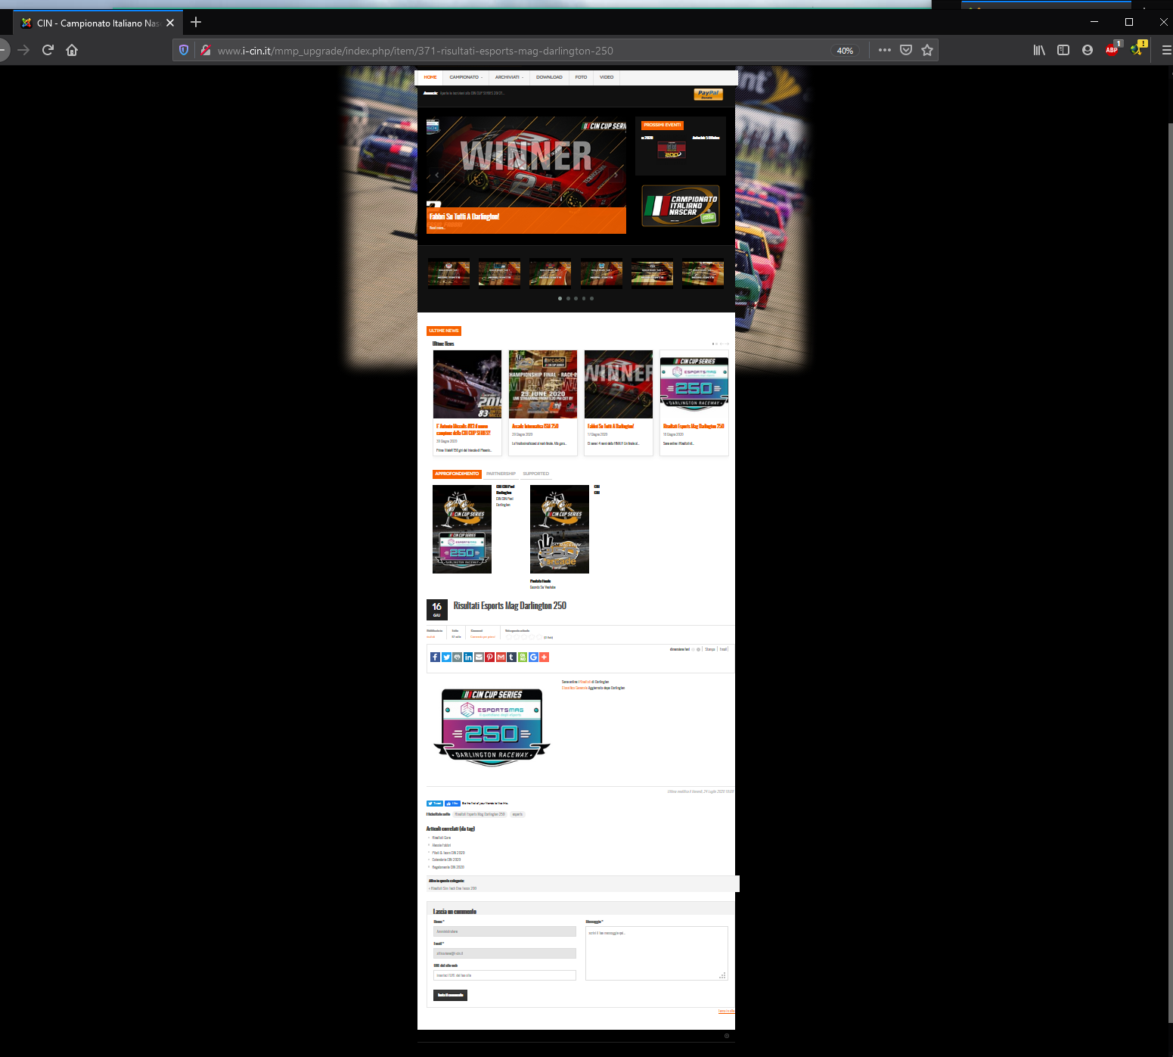Save the page to Pocket
This screenshot has height=1057, width=1173.
point(906,50)
